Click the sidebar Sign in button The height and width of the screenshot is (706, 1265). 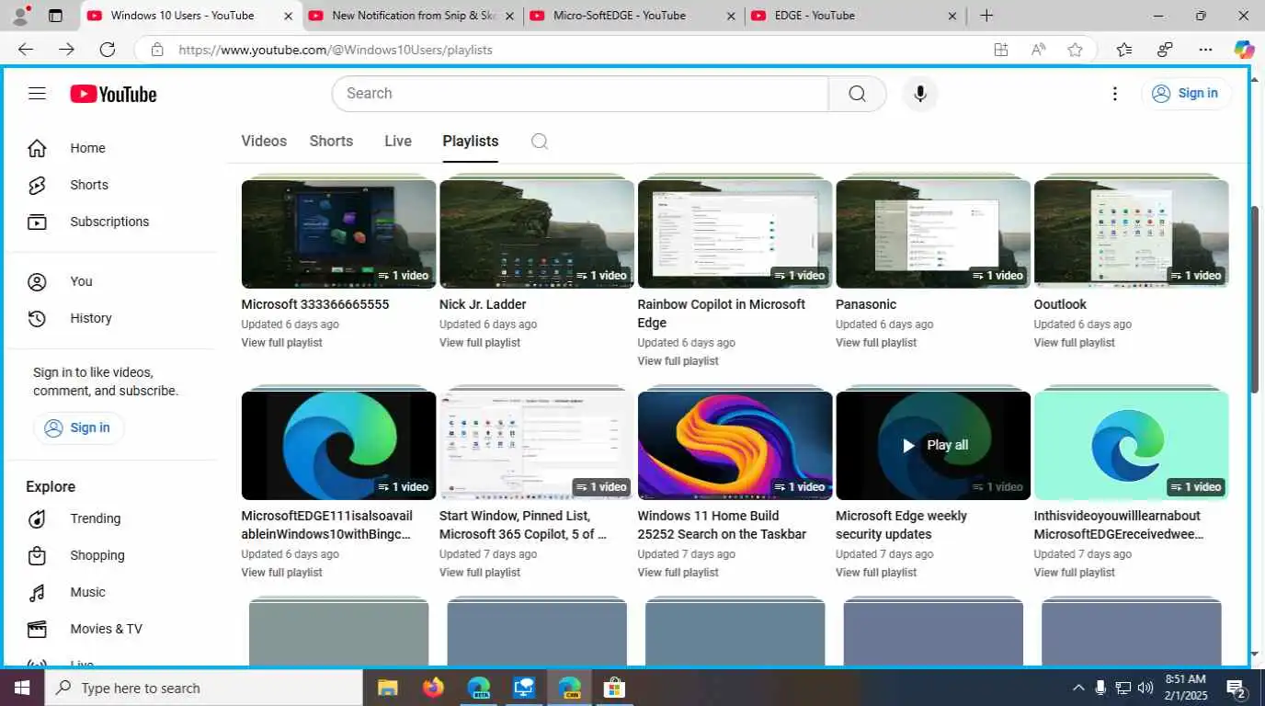coord(78,427)
